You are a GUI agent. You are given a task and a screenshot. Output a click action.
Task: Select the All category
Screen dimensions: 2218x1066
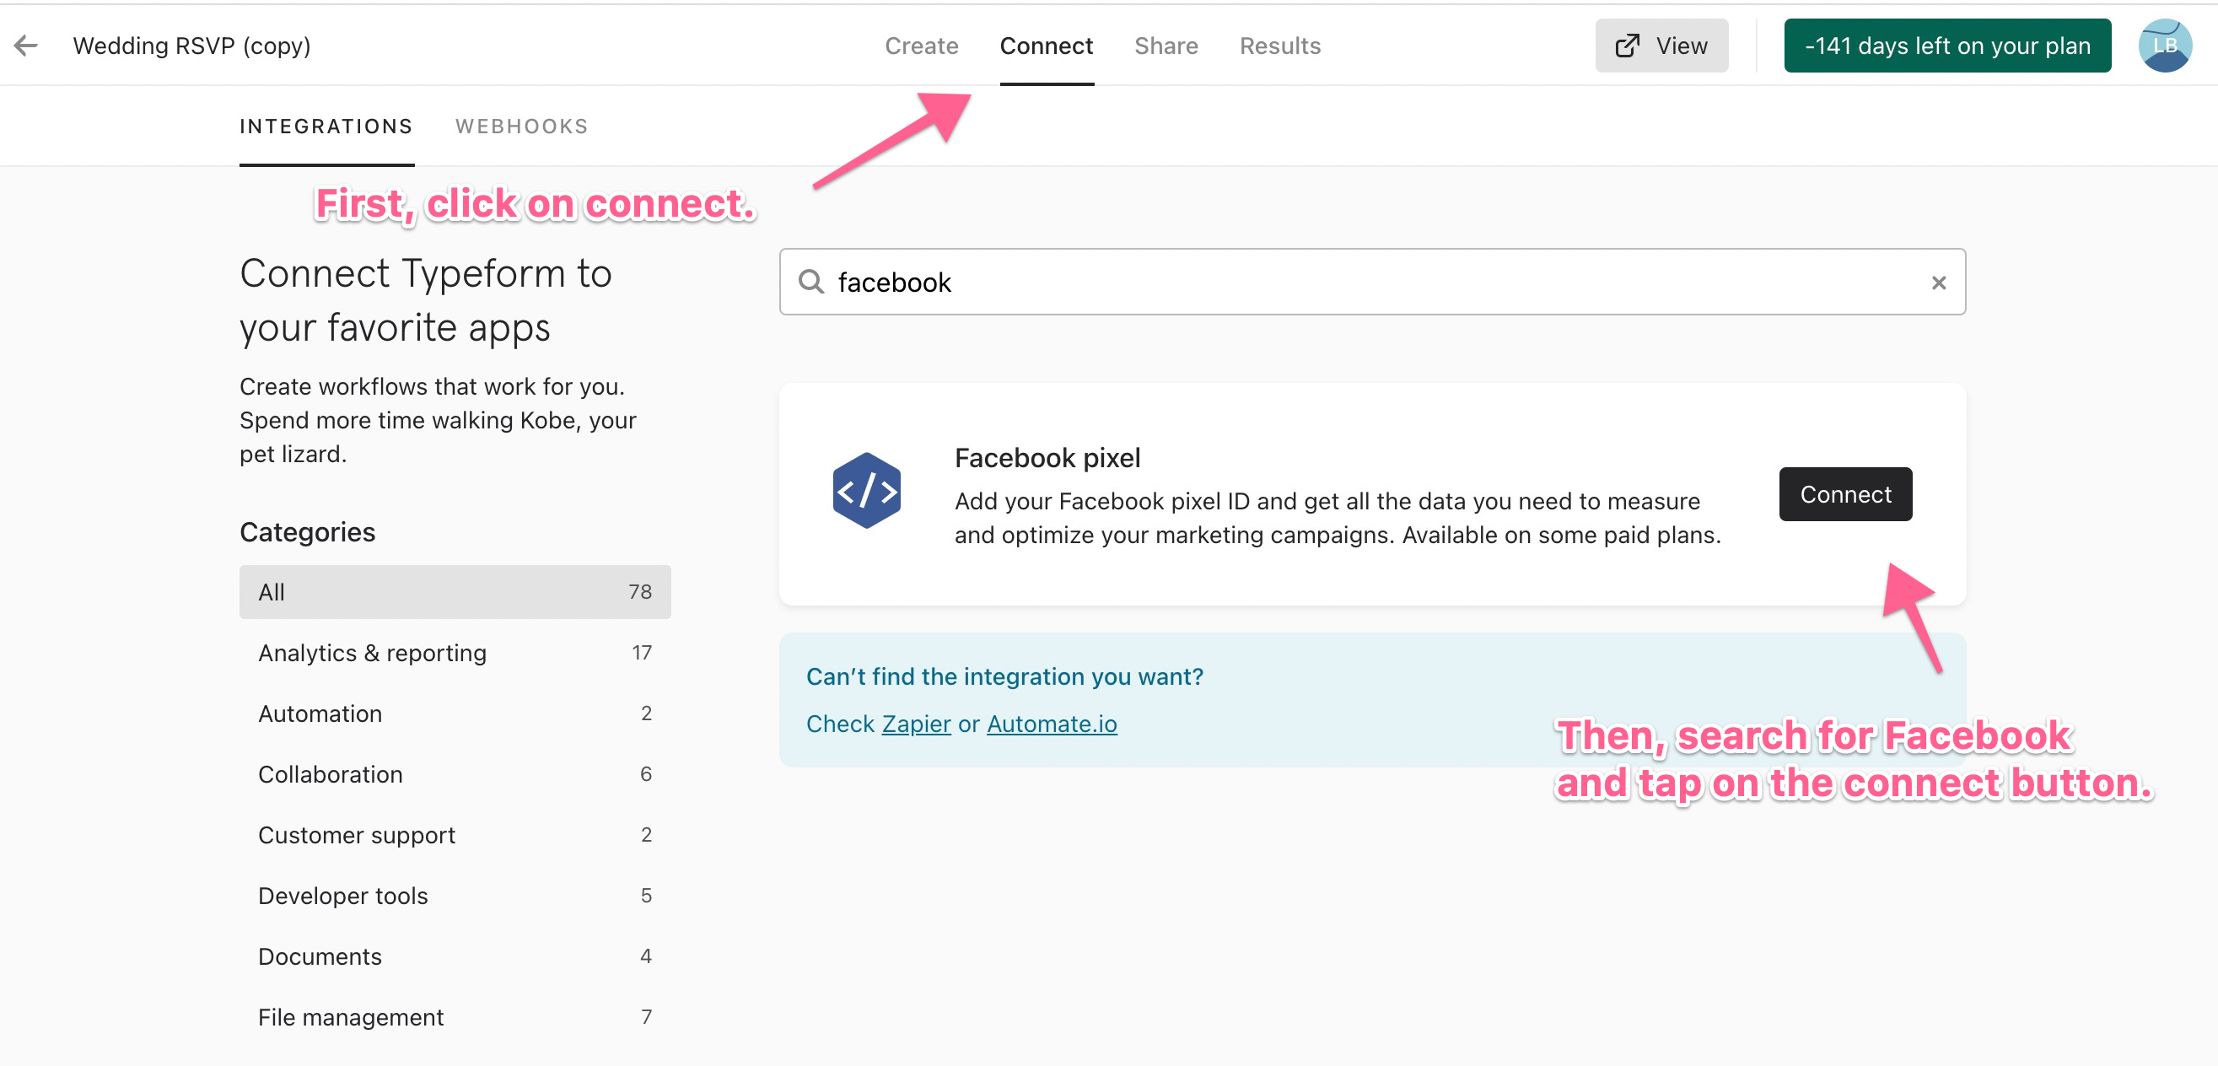(455, 592)
